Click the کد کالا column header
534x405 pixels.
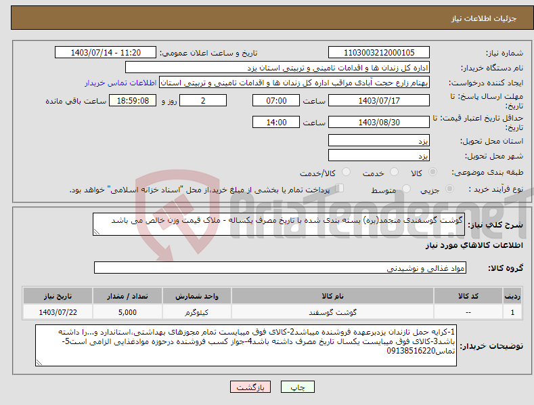tap(468, 296)
